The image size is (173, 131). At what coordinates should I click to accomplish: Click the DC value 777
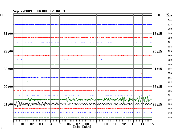coord(170,25)
